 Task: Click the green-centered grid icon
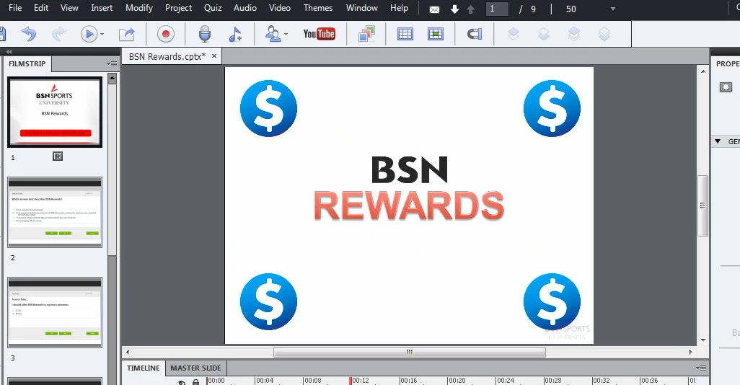[x=435, y=34]
